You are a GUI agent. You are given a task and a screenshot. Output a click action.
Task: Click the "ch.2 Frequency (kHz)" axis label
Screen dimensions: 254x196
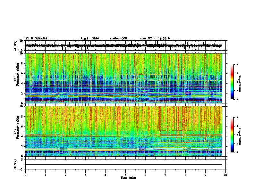16,127
